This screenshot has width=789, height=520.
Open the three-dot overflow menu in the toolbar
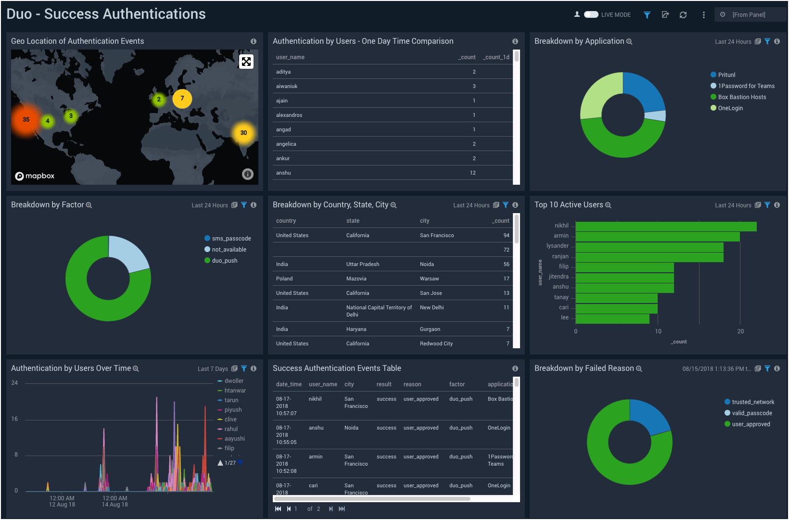click(x=703, y=14)
